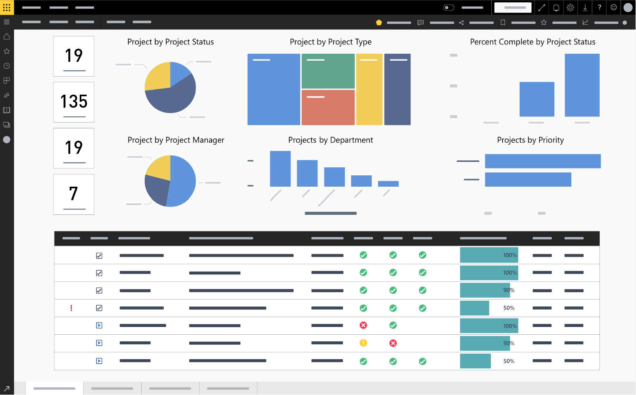Favorite the report using the toolbar star
The image size is (636, 395).
click(544, 22)
